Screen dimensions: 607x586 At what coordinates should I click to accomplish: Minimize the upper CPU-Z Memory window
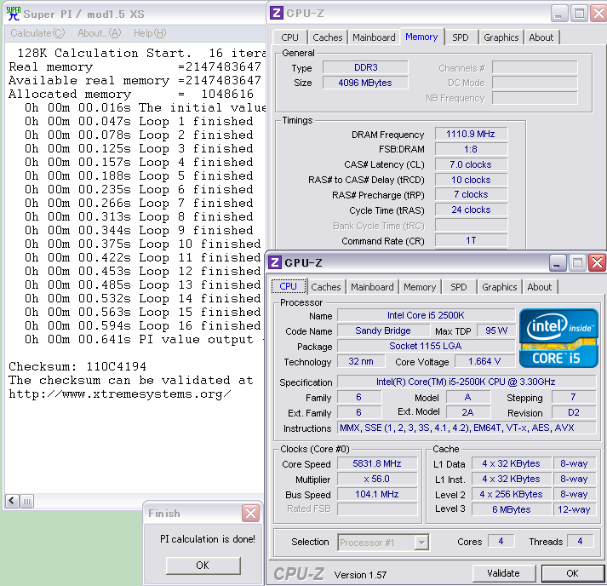click(x=559, y=14)
